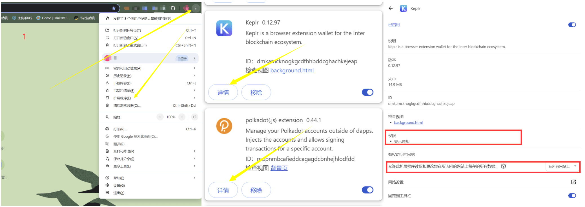Expand 书签和清单 submenu arrow
Viewport: 585px width, 207px height.
(x=194, y=90)
